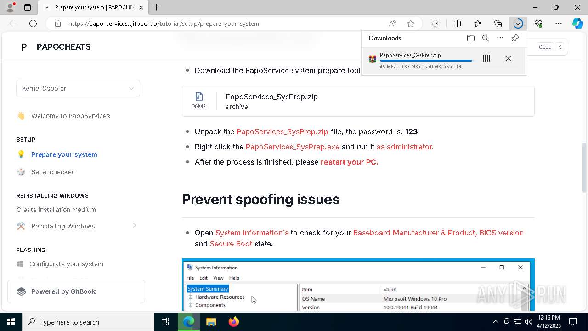
Task: Open File Explorer from taskbar
Action: [211, 322]
